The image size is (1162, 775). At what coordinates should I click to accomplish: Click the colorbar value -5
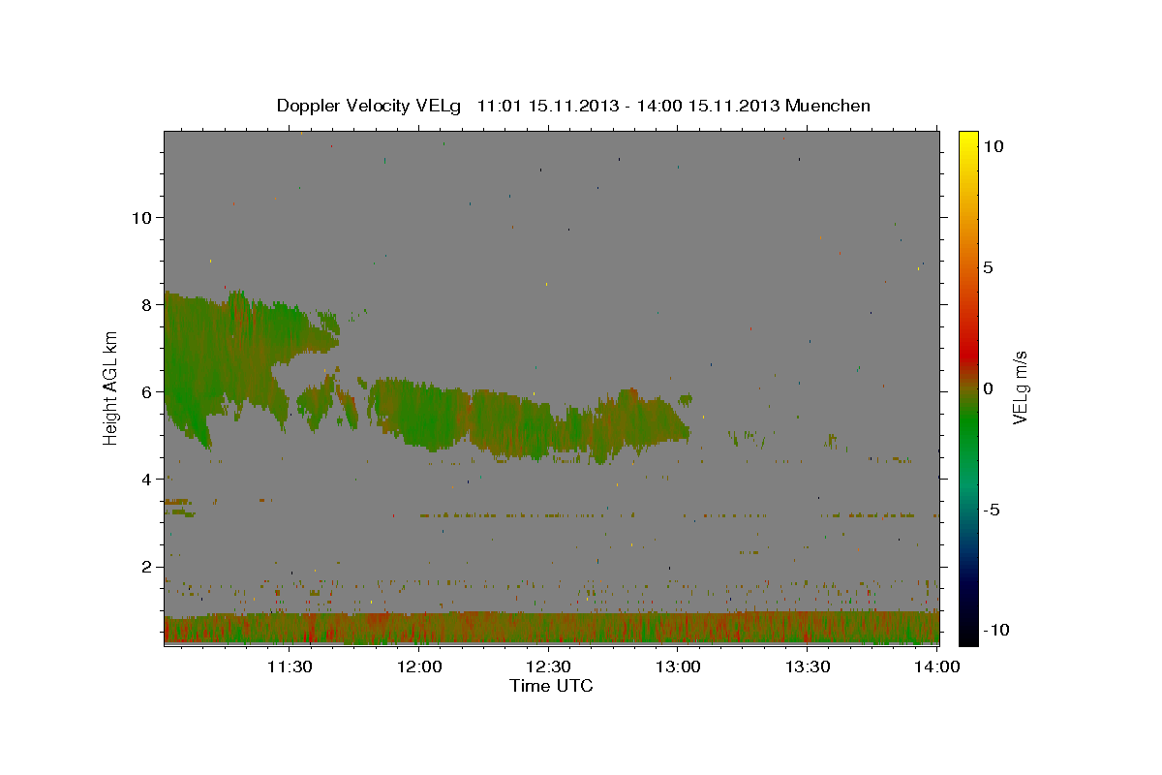point(993,510)
